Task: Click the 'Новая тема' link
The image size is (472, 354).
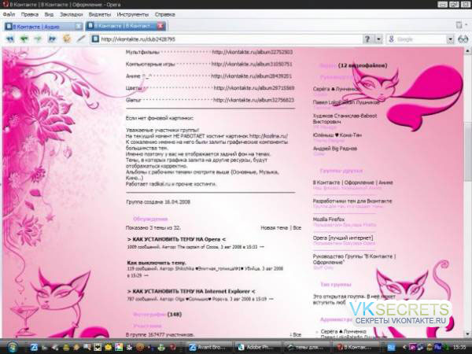Action: click(x=275, y=228)
